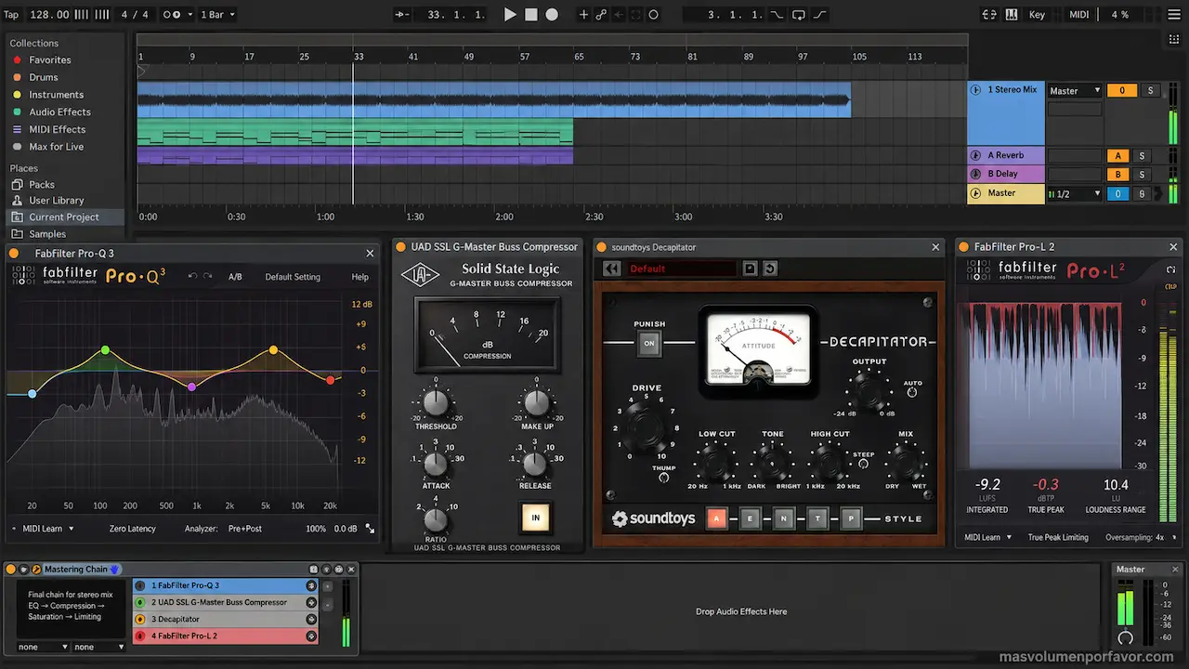Open the Pro-Q 3 Help menu
Image resolution: width=1189 pixels, height=669 pixels.
pyautogui.click(x=359, y=277)
